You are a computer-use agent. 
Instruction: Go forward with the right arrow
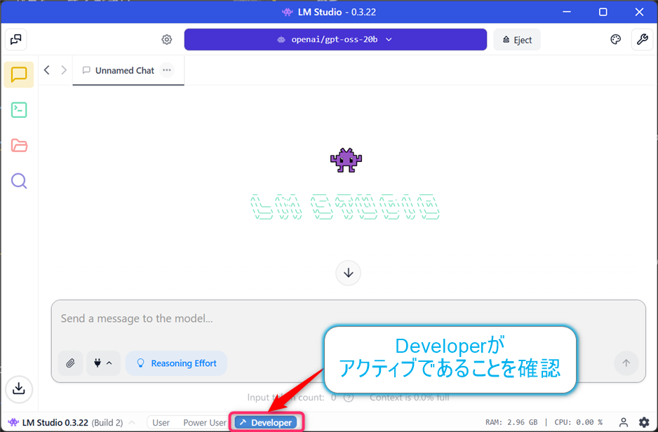(x=64, y=70)
